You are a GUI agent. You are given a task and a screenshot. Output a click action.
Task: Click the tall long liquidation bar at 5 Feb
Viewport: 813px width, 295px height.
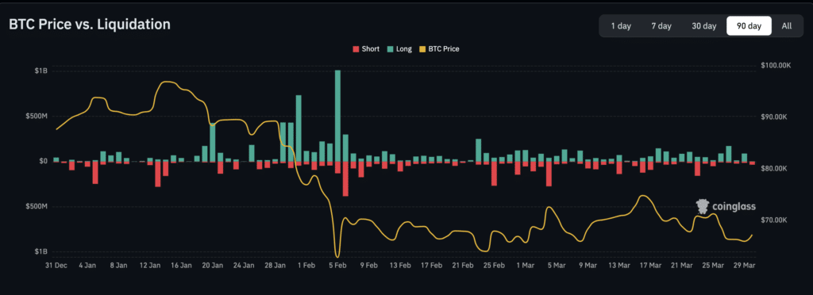(x=337, y=116)
